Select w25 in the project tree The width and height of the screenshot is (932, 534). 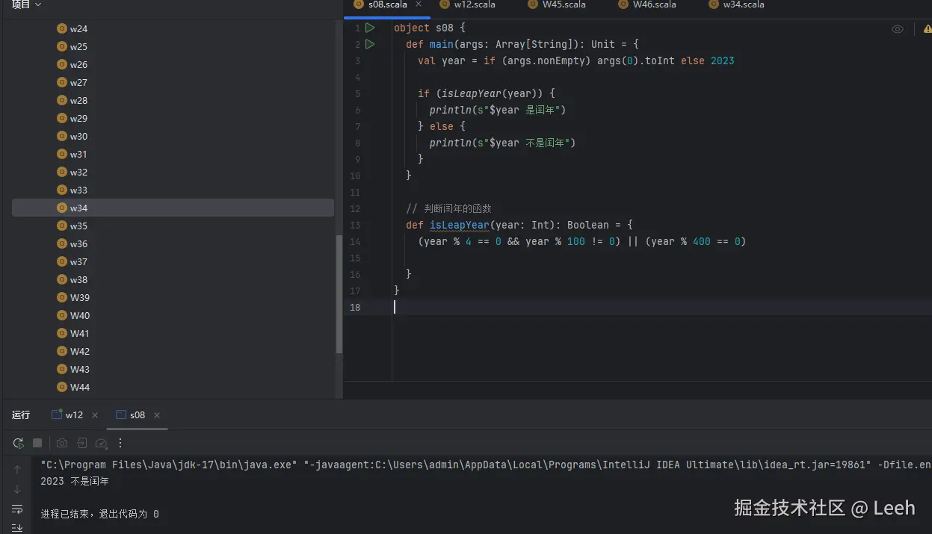[173, 46]
